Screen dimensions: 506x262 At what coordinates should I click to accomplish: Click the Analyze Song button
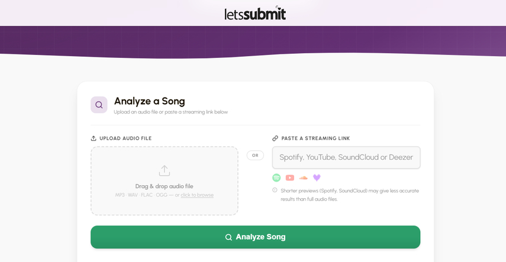[x=255, y=237]
